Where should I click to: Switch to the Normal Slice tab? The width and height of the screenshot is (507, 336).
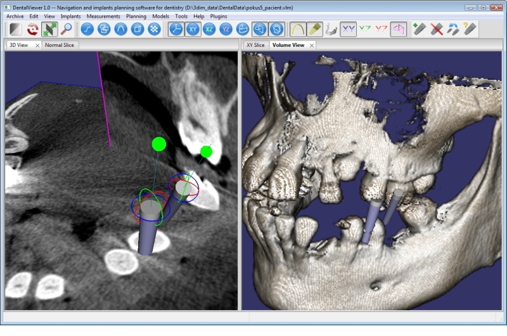pos(60,45)
